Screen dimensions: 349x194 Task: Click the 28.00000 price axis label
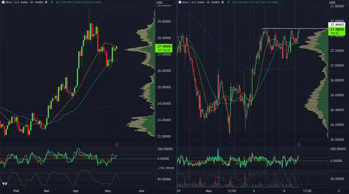(164, 38)
